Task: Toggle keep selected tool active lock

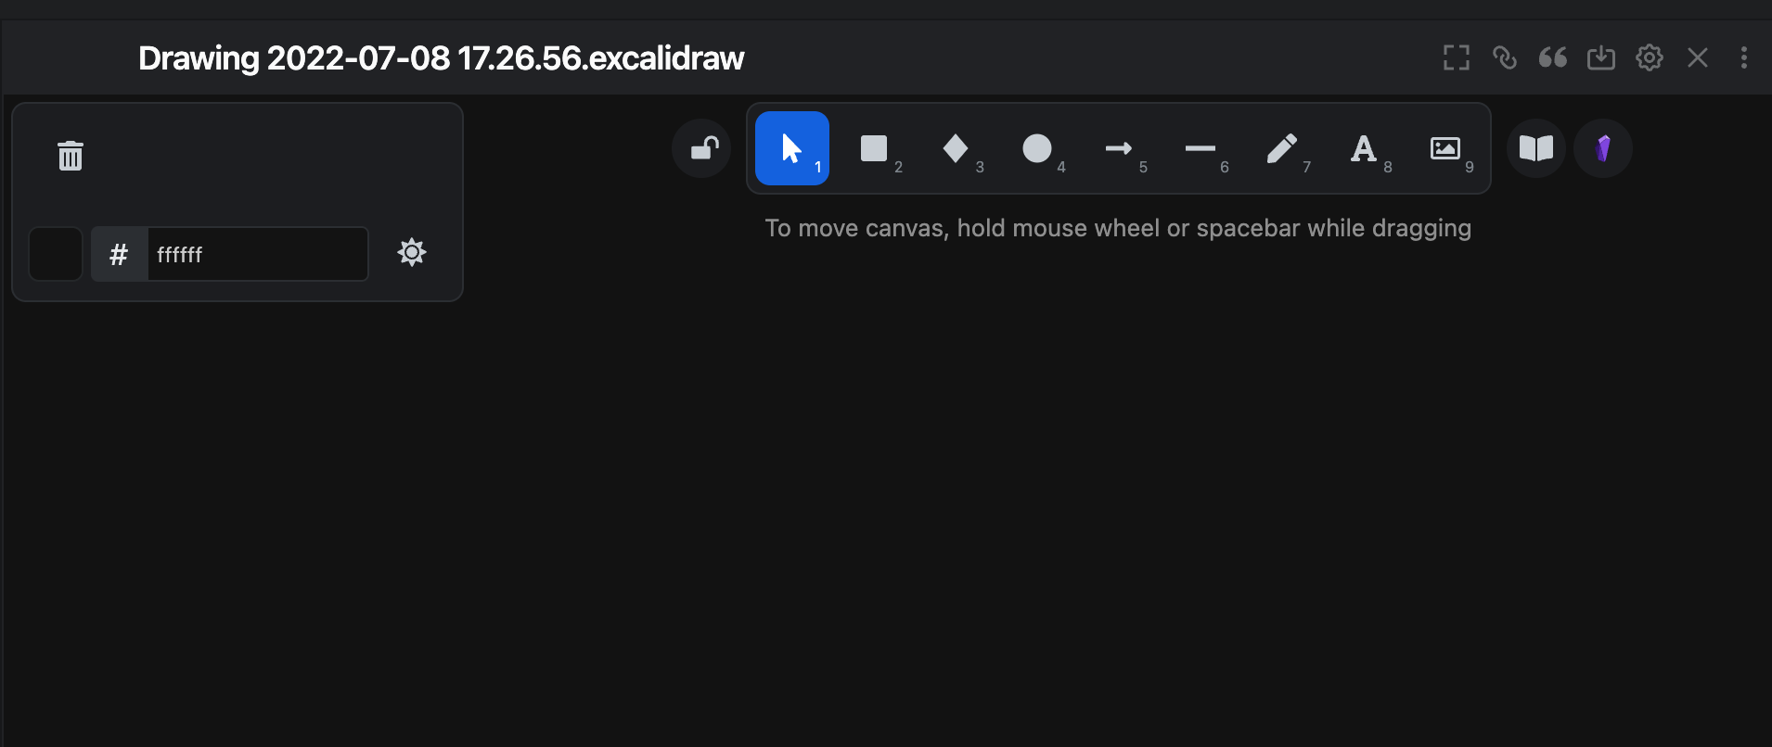Action: 701,148
